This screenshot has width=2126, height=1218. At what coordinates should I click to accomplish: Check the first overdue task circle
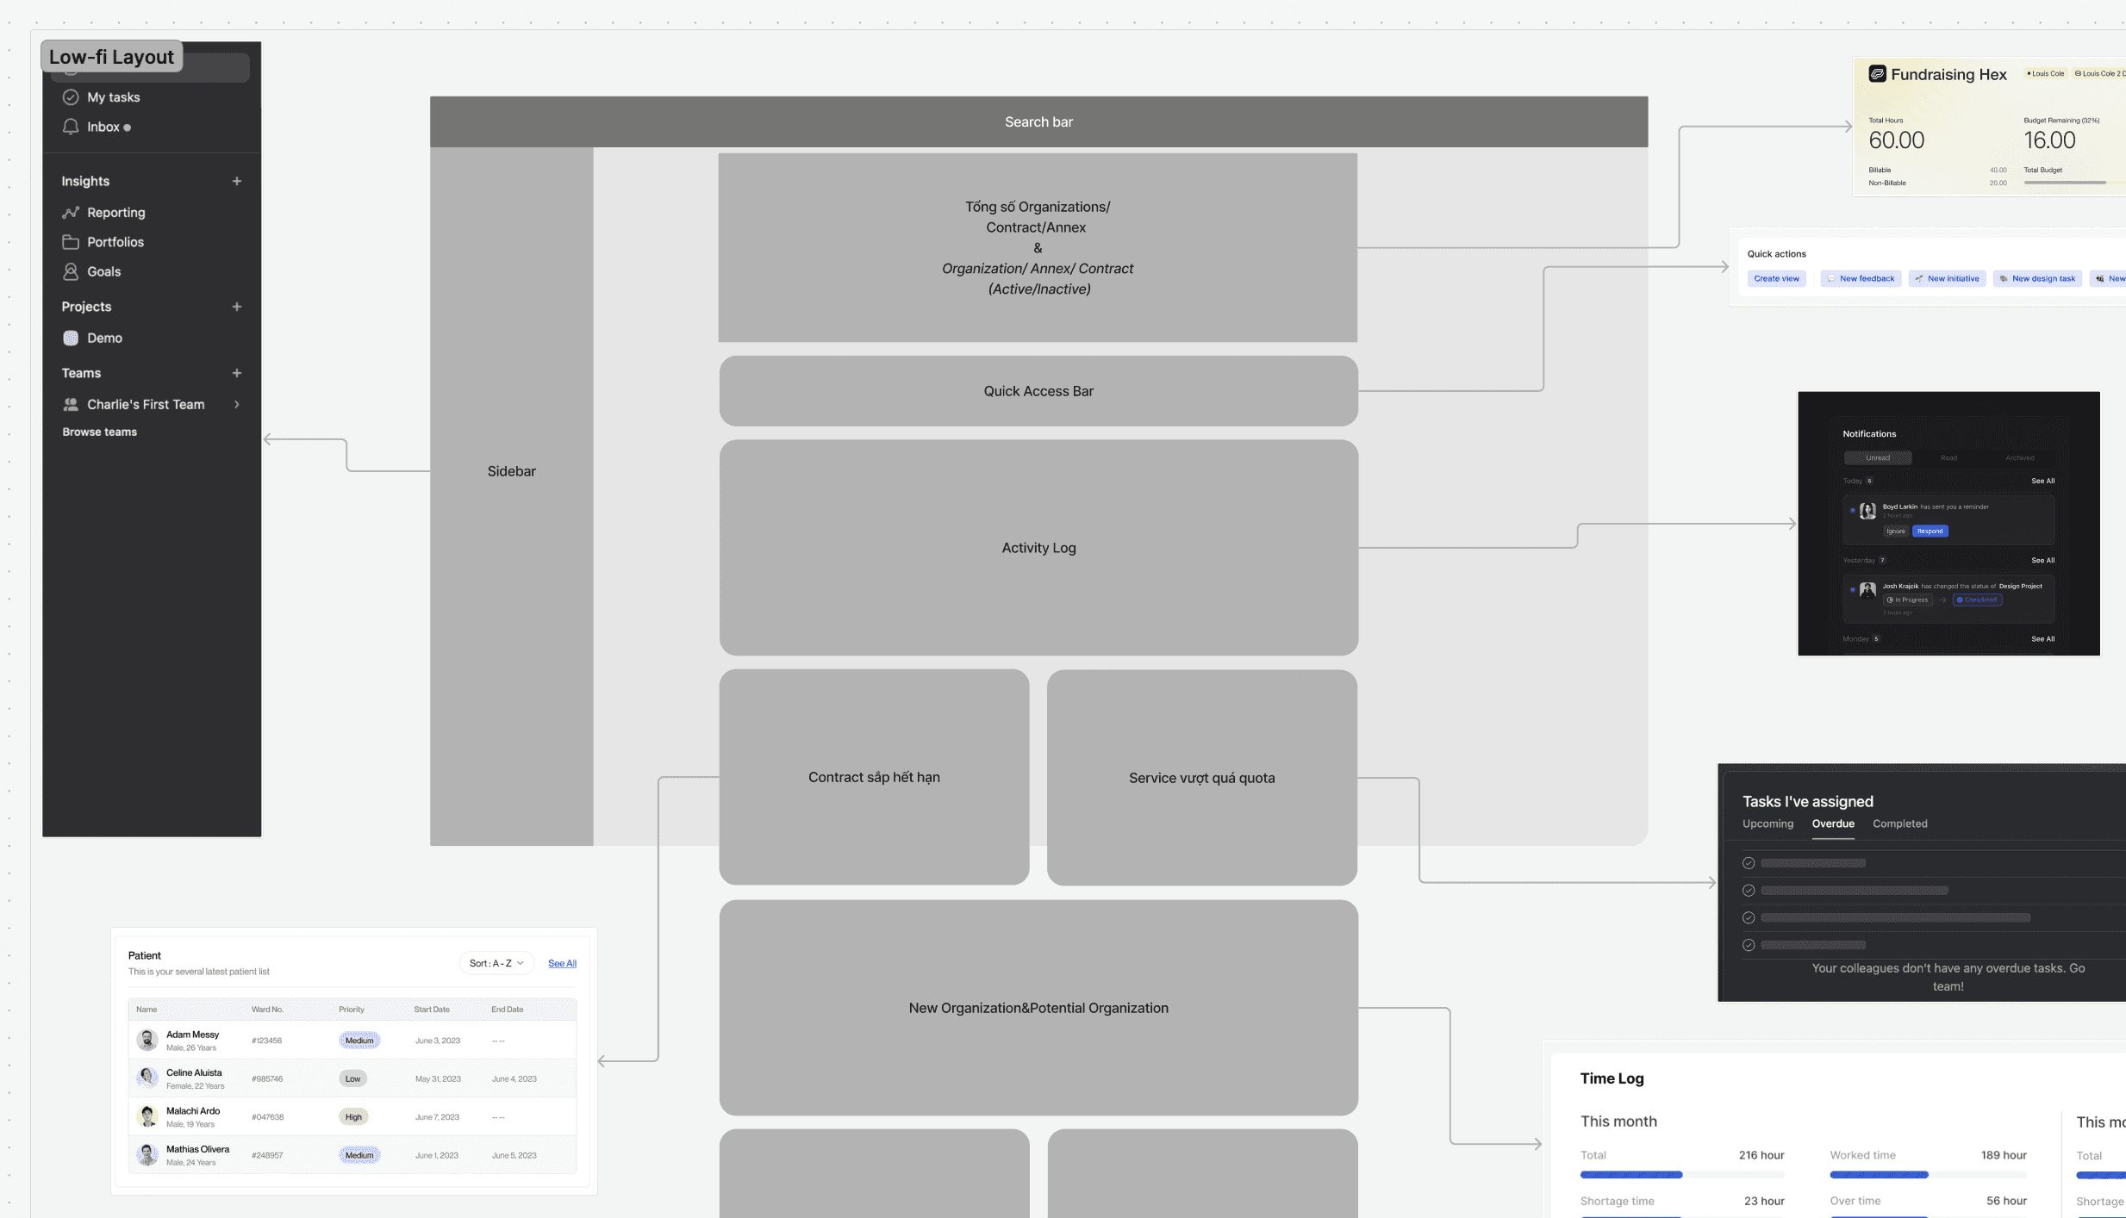(x=1749, y=863)
